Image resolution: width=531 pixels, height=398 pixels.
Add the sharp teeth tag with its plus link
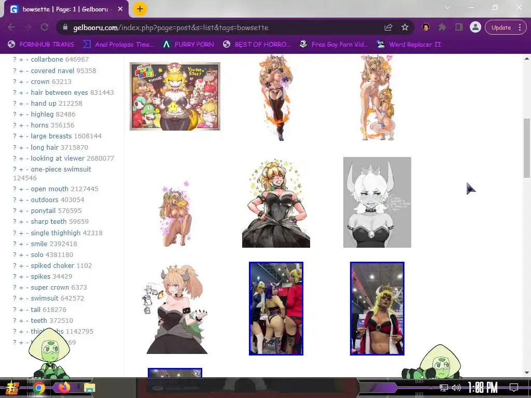click(21, 222)
